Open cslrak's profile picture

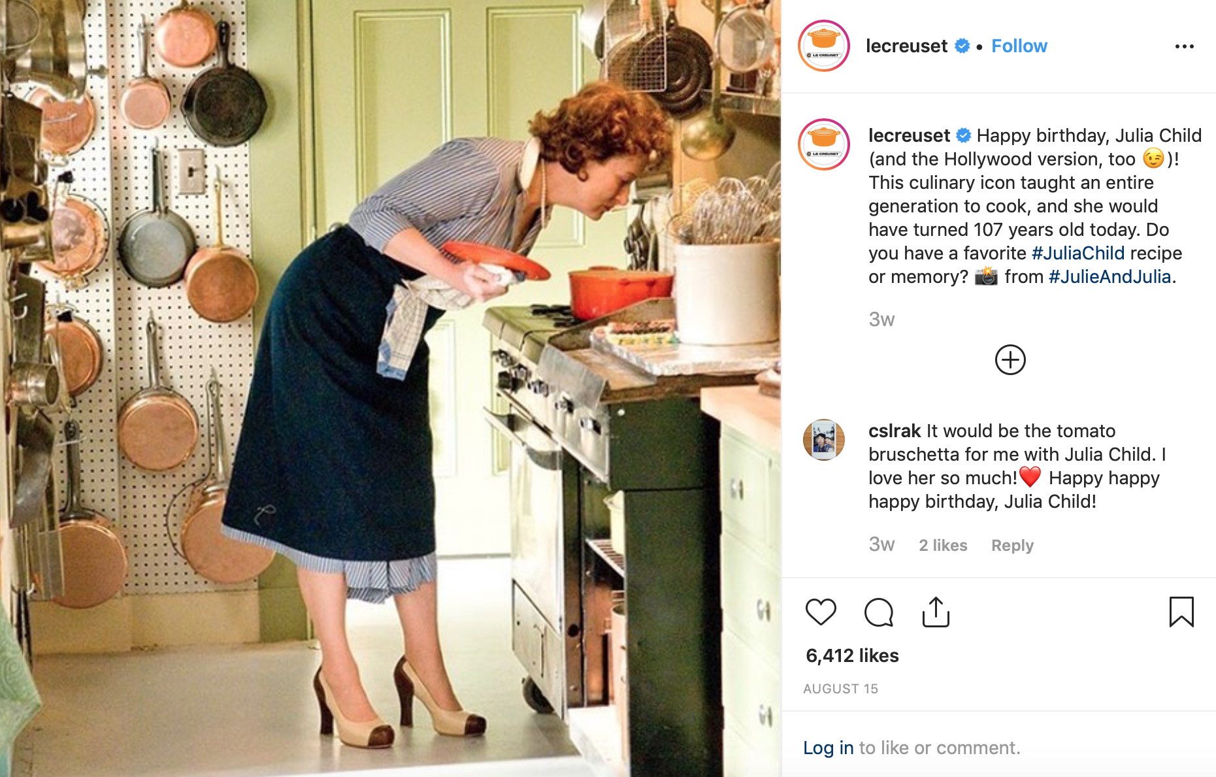click(824, 440)
